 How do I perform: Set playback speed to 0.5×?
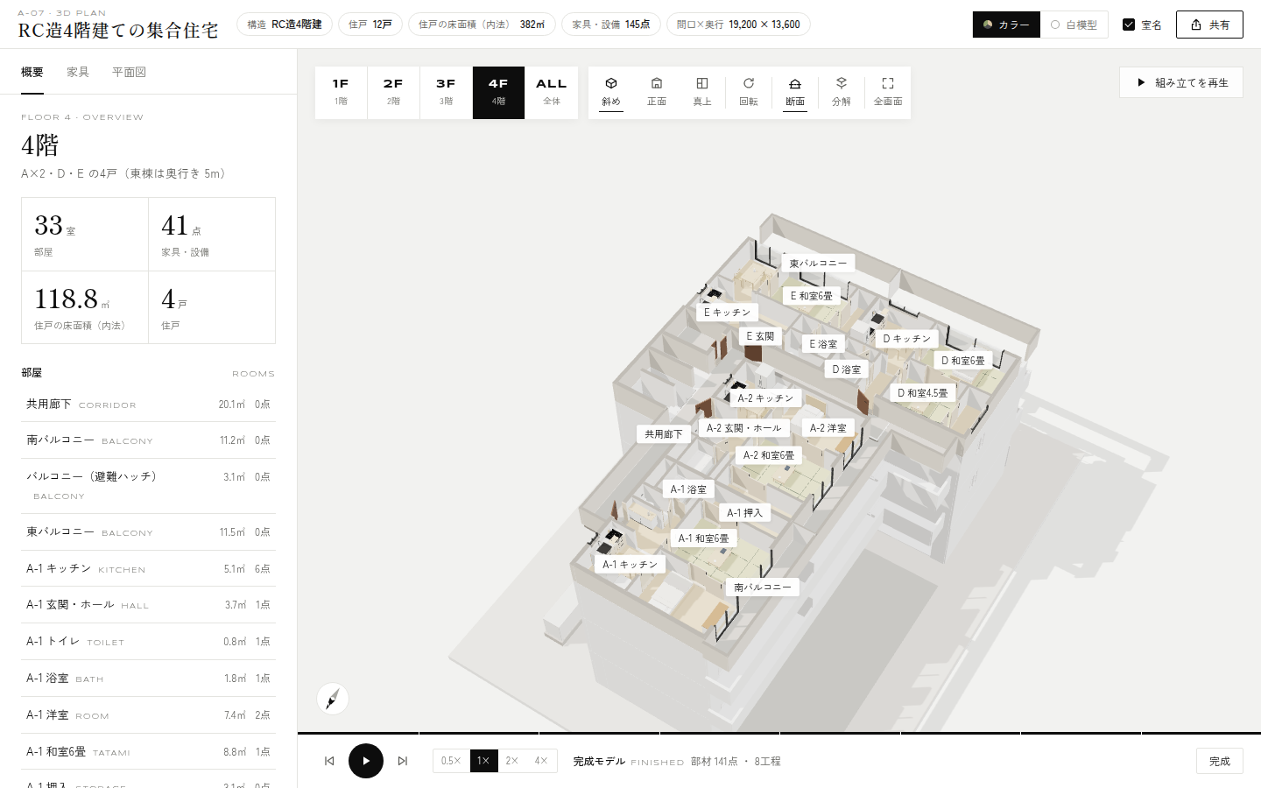tap(451, 761)
